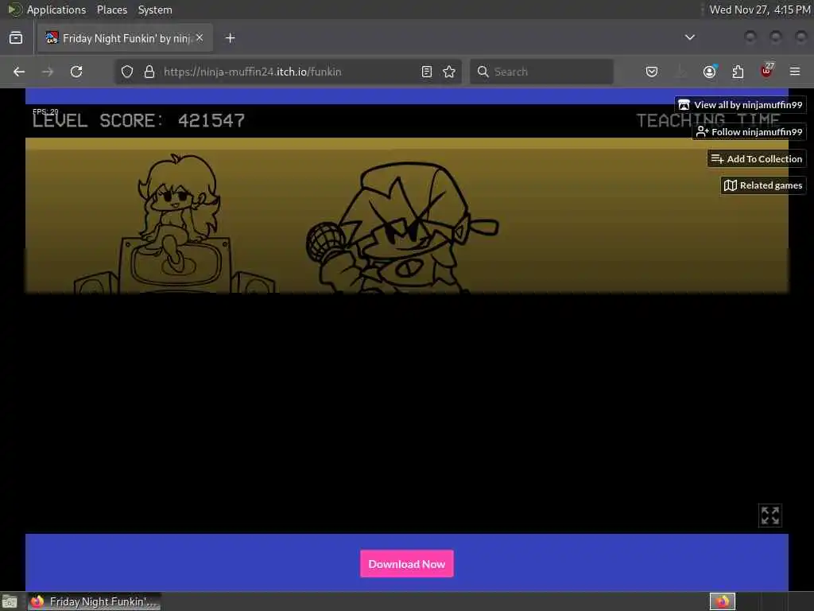Click the show desktop icon in taskbar
814x611 pixels.
pos(10,601)
